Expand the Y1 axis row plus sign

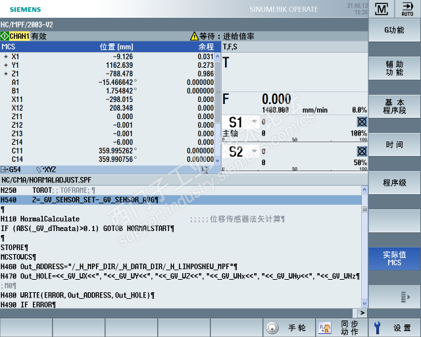pos(6,65)
